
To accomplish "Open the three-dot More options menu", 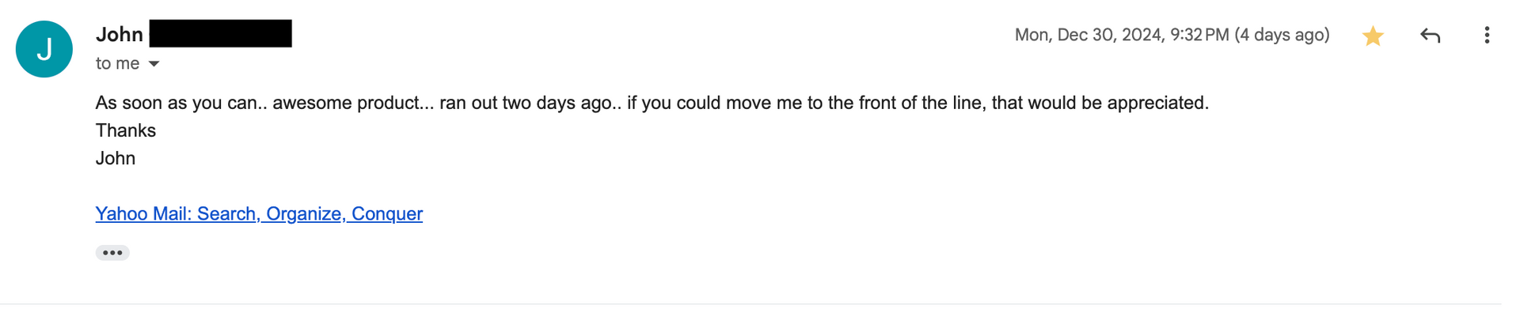I will 1487,35.
